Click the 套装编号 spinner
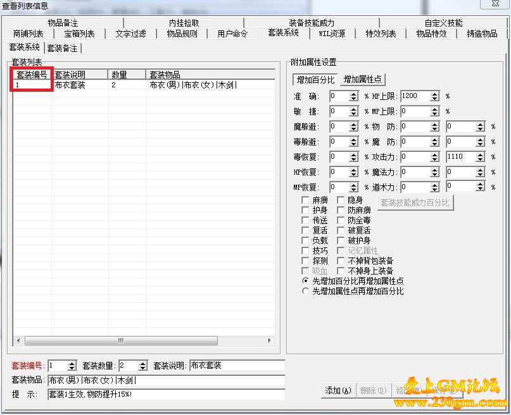Viewport: 511px width, 415px height. (x=72, y=366)
